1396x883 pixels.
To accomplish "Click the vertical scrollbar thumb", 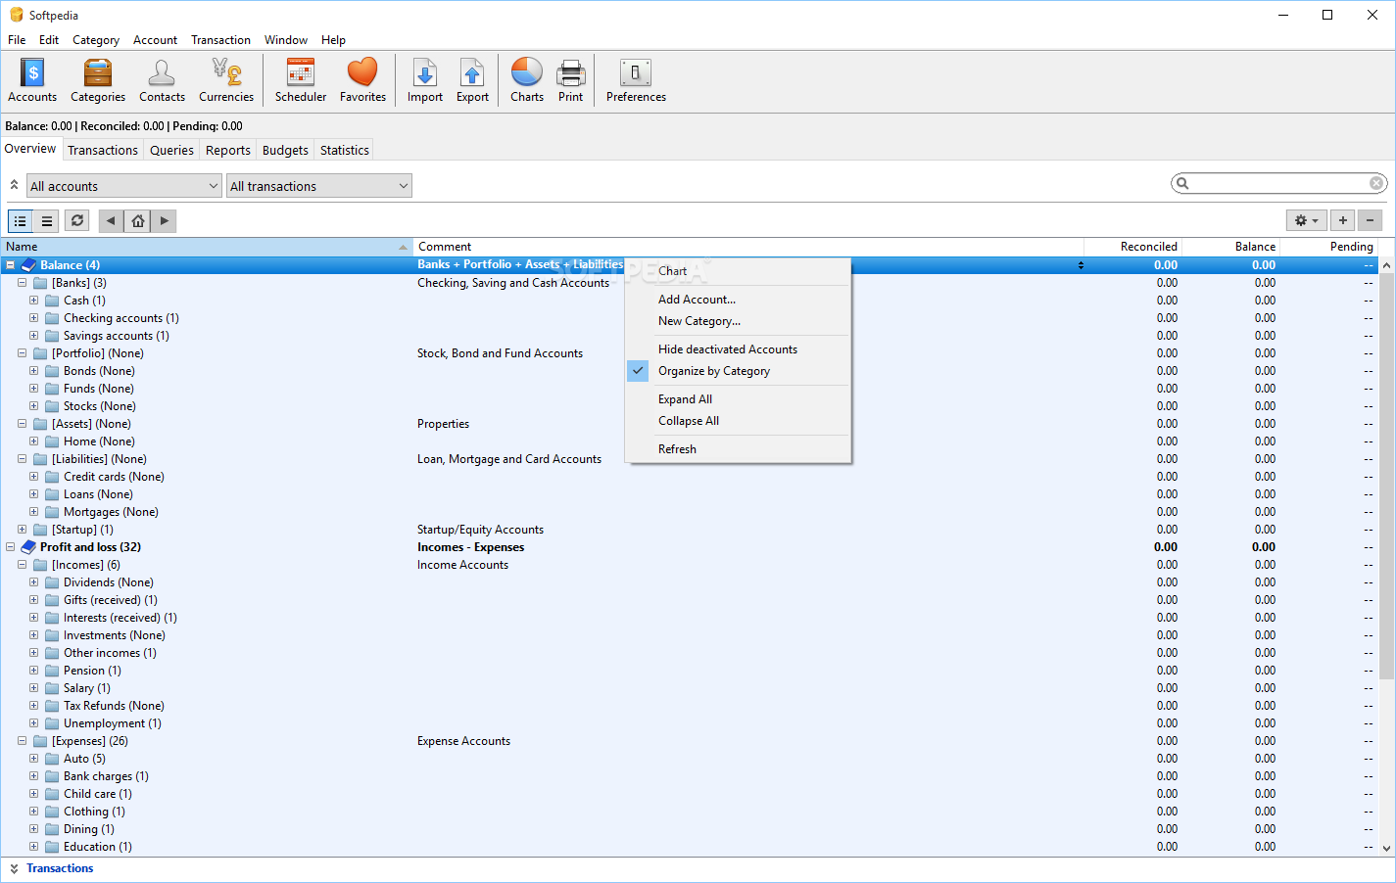I will [1386, 476].
